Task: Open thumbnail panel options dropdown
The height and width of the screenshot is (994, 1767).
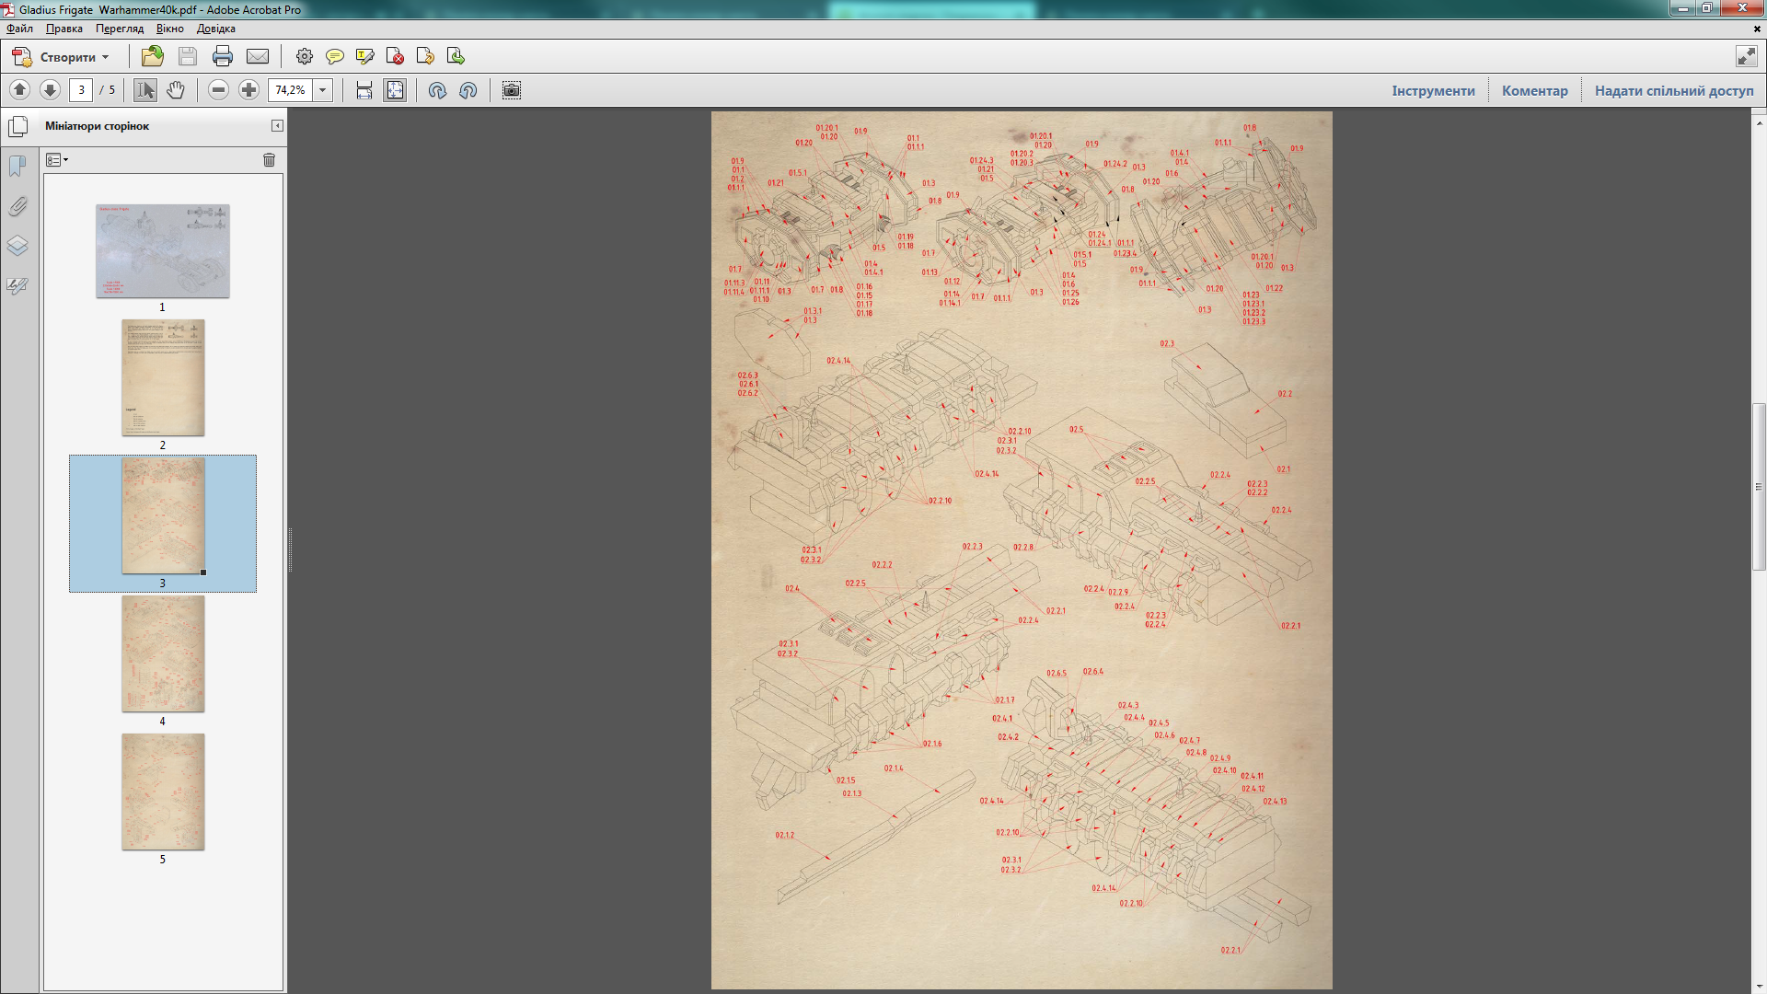Action: coord(57,160)
